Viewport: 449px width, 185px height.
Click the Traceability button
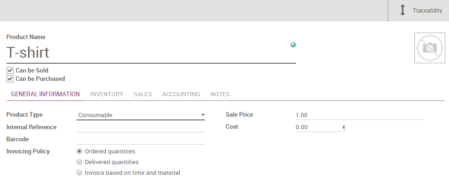coord(419,11)
